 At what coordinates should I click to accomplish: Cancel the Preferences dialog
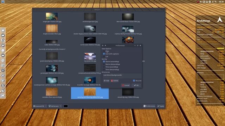pyautogui.click(x=126, y=85)
